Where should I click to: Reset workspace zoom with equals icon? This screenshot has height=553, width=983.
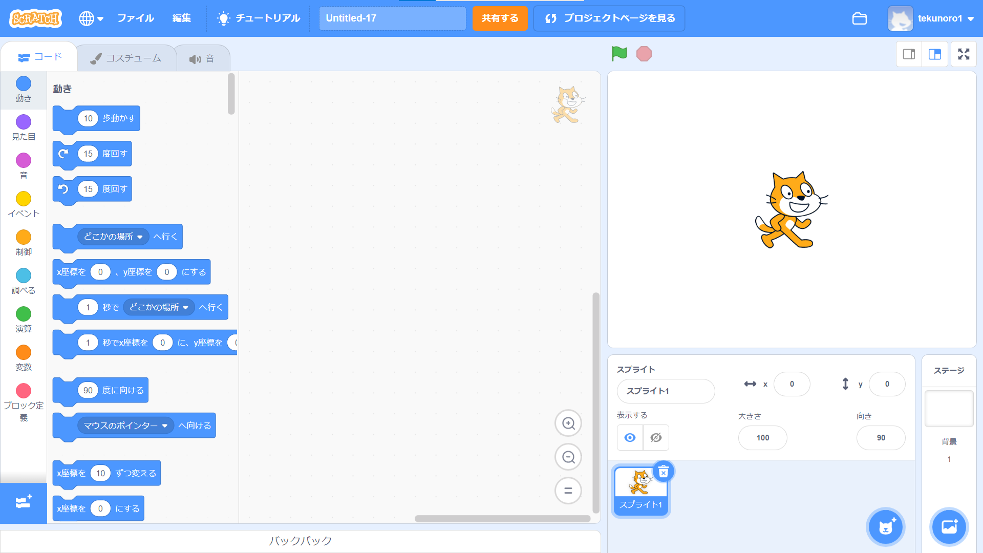coord(568,491)
